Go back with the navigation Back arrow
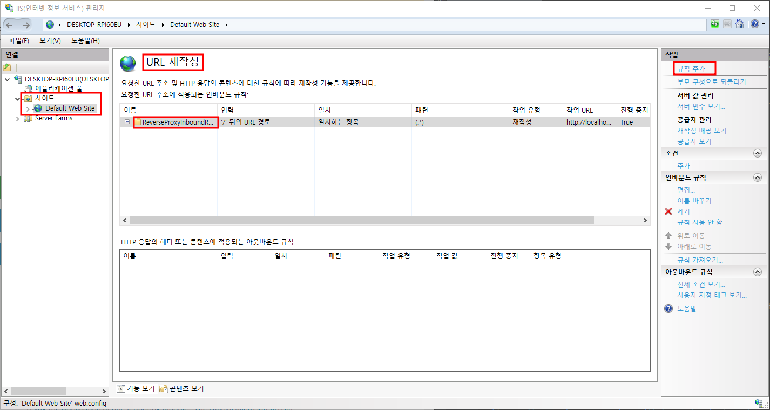The image size is (770, 410). (10, 25)
